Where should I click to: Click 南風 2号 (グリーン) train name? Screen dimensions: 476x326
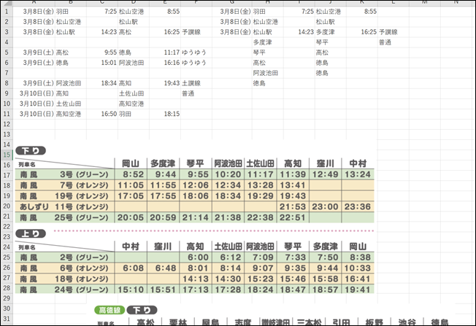[64, 257]
